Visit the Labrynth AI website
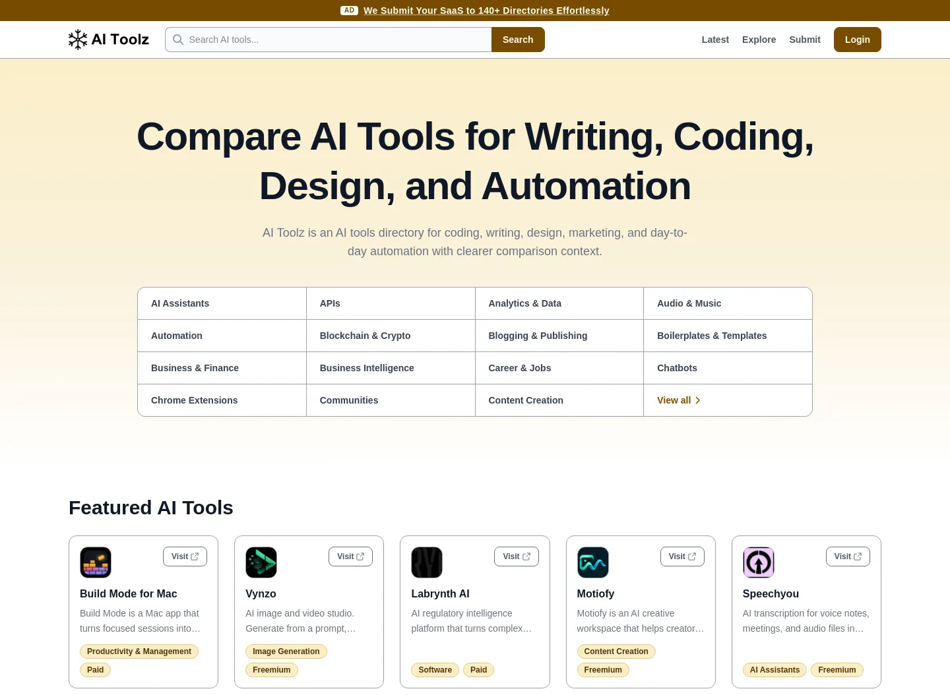This screenshot has height=695, width=950. click(x=517, y=557)
